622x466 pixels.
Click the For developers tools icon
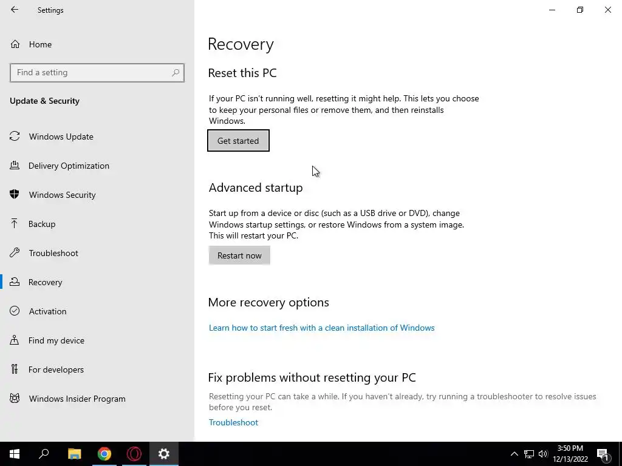[x=15, y=370]
